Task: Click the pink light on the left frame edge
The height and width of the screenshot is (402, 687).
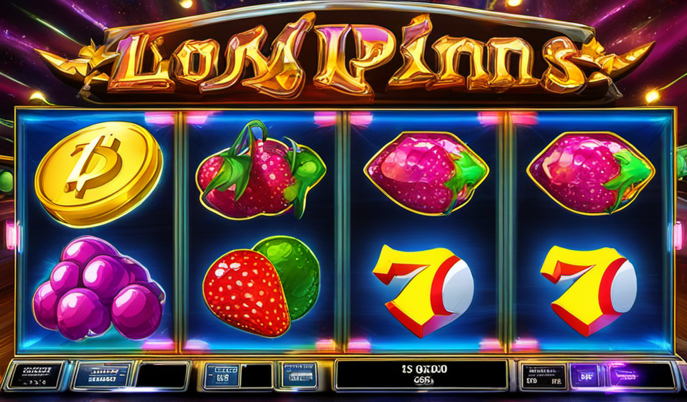Action: click(x=11, y=235)
